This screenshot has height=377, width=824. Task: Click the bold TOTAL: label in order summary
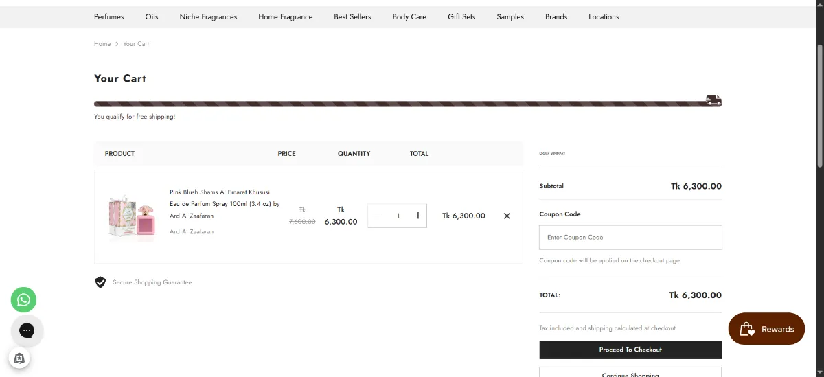(550, 295)
